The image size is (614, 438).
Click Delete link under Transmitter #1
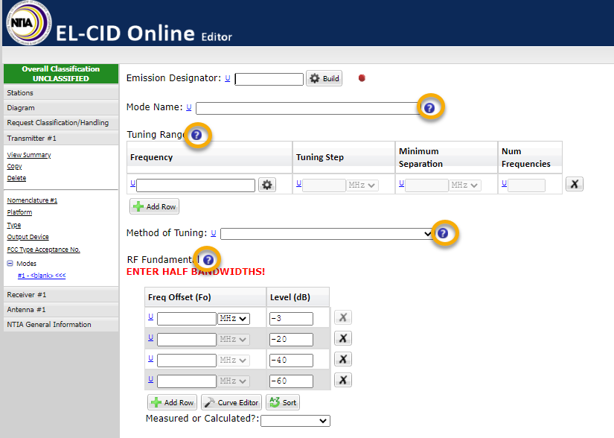coord(16,178)
